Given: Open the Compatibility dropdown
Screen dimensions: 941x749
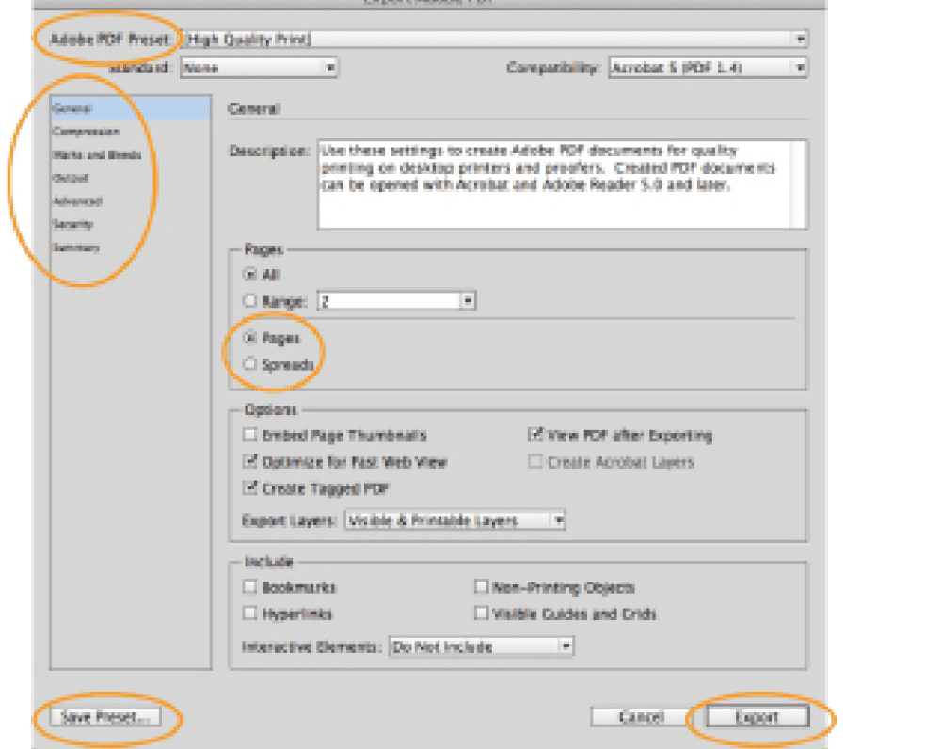Looking at the screenshot, I should tap(708, 68).
